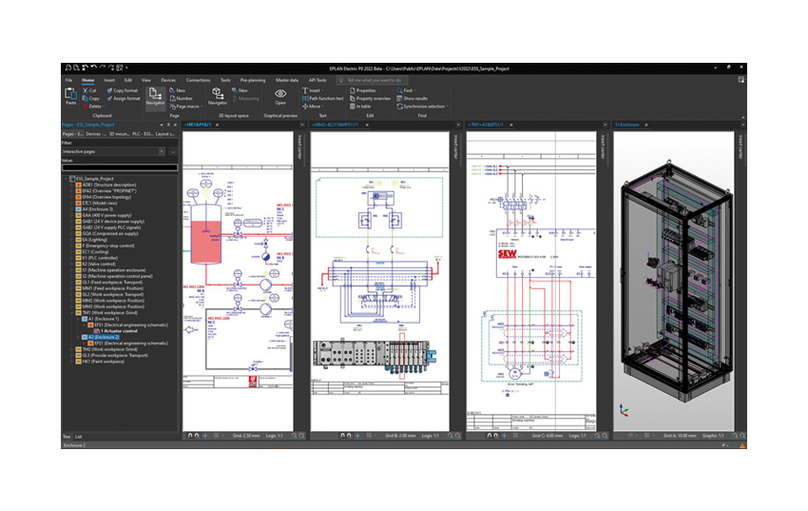Open Synchronize selection dropdown
808x511 pixels.
(447, 107)
